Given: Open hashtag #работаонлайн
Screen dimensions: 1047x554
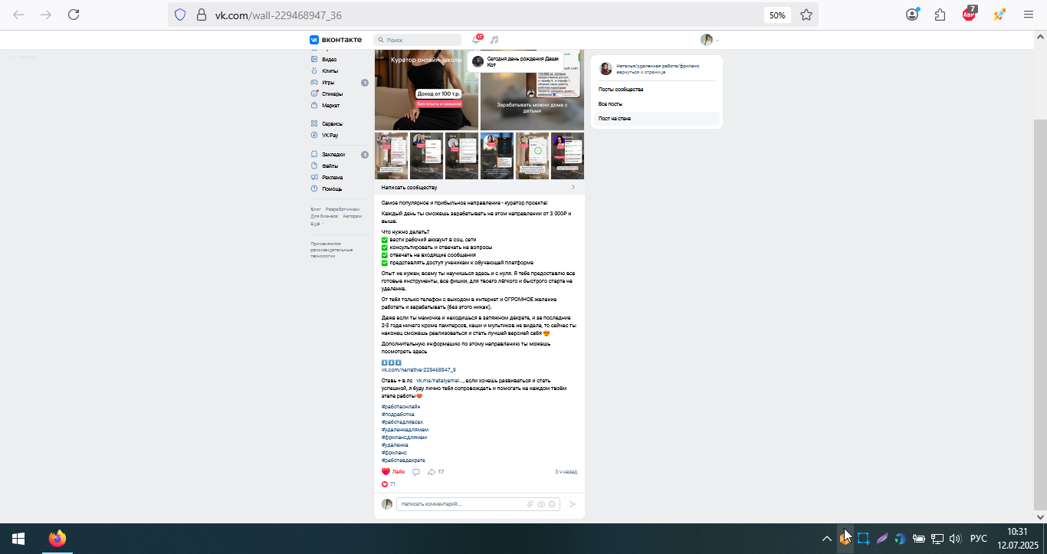Looking at the screenshot, I should [x=401, y=406].
